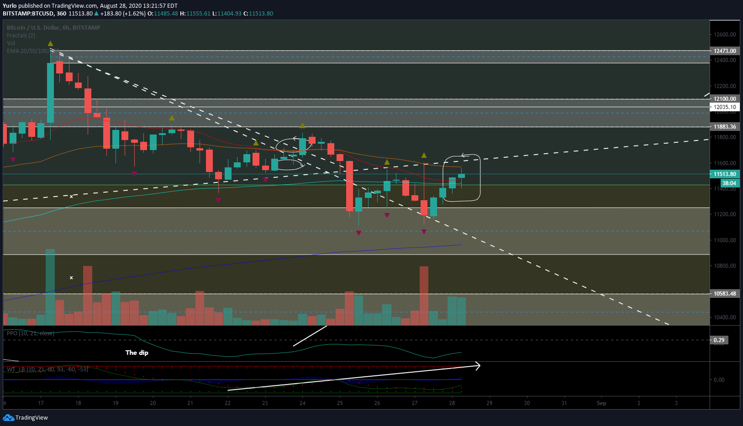Click the 10583.48 price line label
743x426 pixels.
725,294
